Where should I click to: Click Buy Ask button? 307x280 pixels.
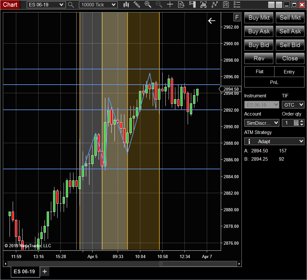(259, 31)
